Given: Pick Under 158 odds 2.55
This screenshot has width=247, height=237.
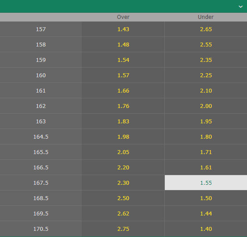Looking at the screenshot, I should pyautogui.click(x=206, y=44).
